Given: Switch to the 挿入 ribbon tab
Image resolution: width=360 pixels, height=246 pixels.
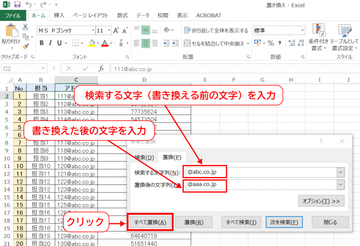Looking at the screenshot, I should [59, 15].
